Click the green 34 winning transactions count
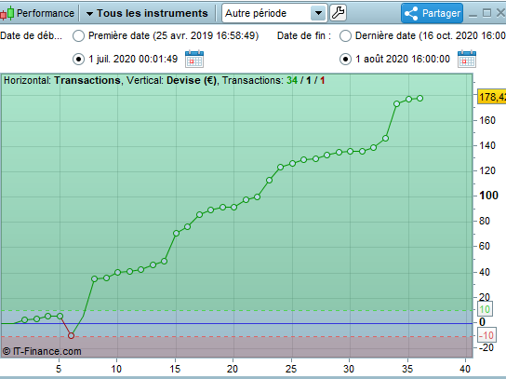The height and width of the screenshot is (379, 506). click(292, 80)
